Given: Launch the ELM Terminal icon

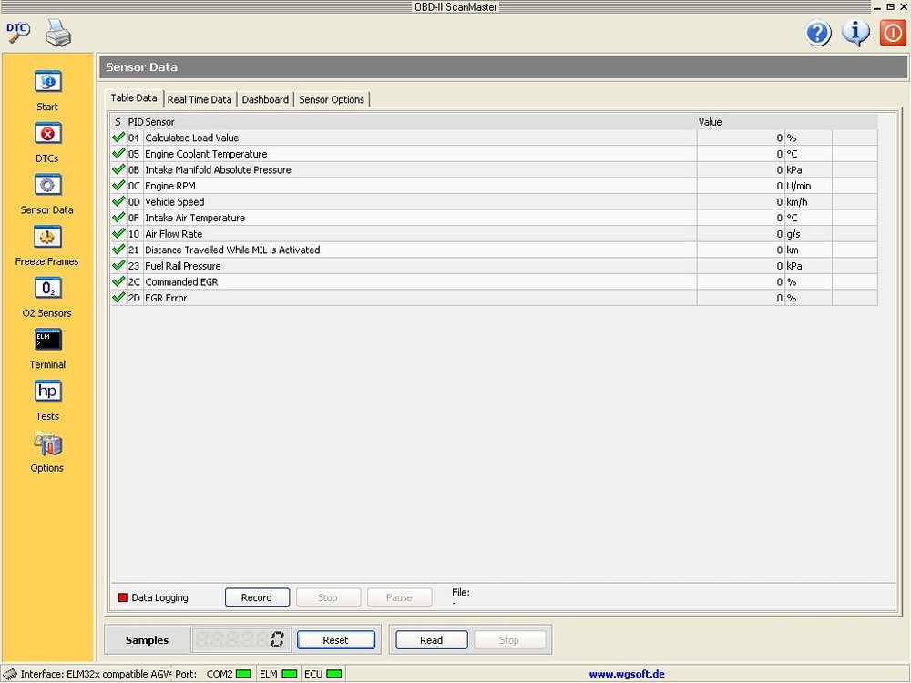Looking at the screenshot, I should (47, 341).
